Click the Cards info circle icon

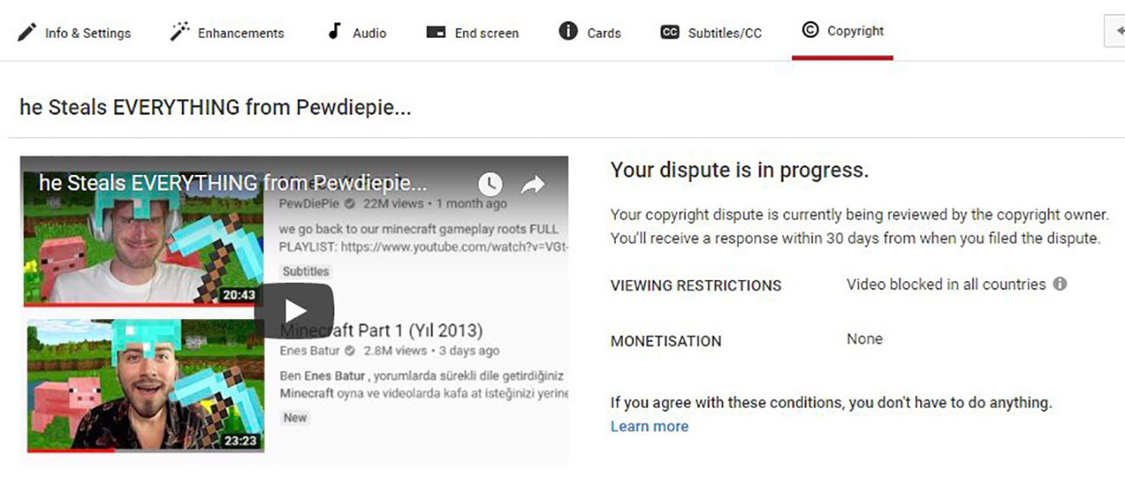(568, 32)
